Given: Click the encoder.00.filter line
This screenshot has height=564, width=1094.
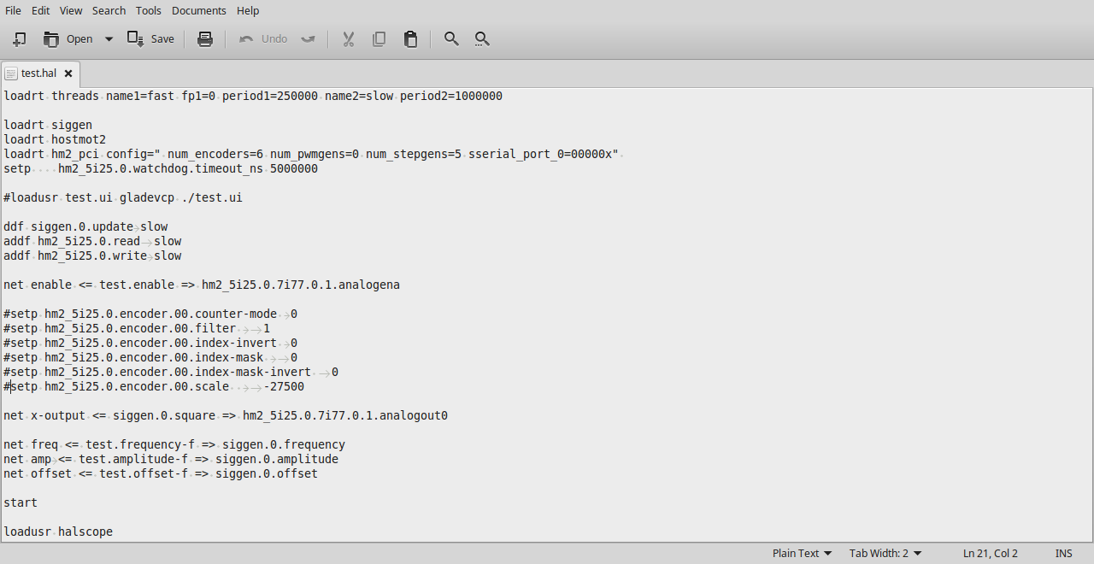Looking at the screenshot, I should coord(137,328).
